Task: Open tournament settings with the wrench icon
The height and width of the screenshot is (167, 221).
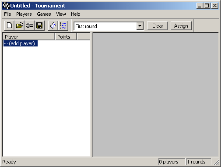Action: pyautogui.click(x=29, y=25)
